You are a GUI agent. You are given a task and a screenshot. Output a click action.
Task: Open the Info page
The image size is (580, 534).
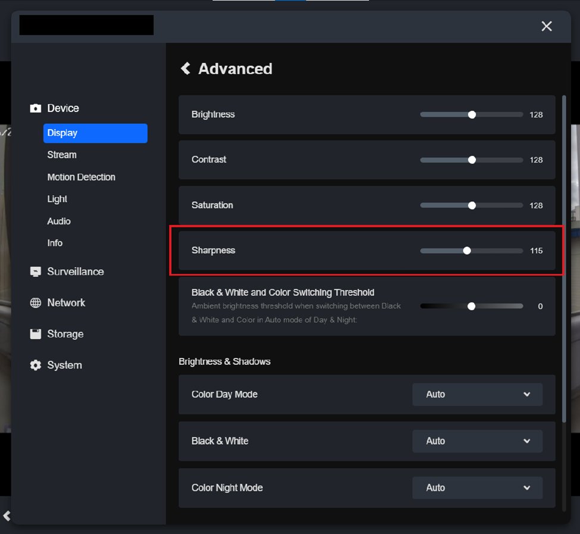(55, 243)
